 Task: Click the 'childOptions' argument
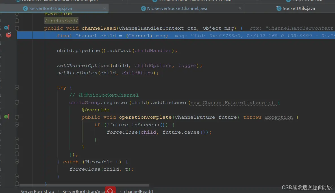coord(153,66)
